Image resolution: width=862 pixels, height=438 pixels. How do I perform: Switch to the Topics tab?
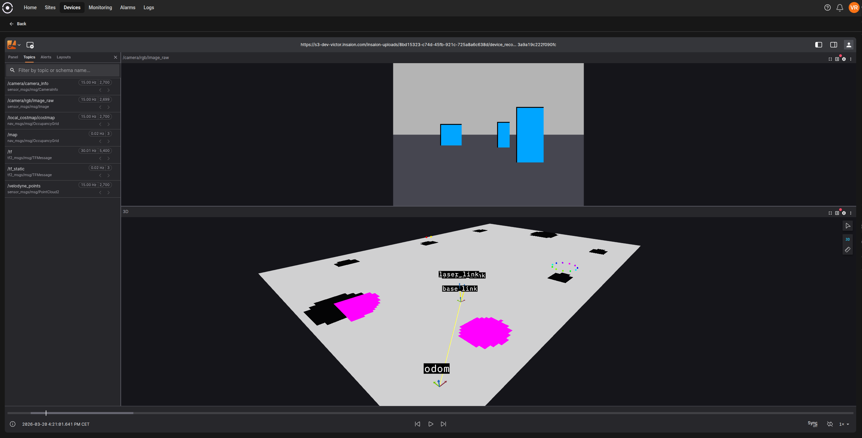tap(29, 57)
